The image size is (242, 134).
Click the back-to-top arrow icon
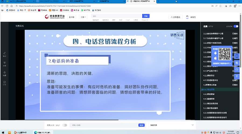237,76
